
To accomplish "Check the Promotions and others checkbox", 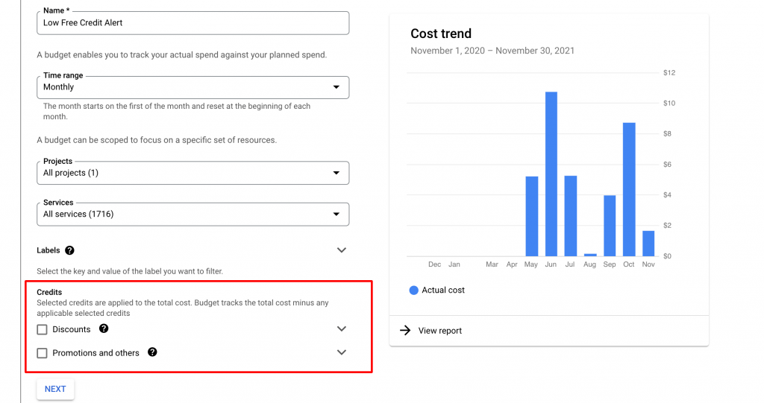I will click(x=43, y=353).
